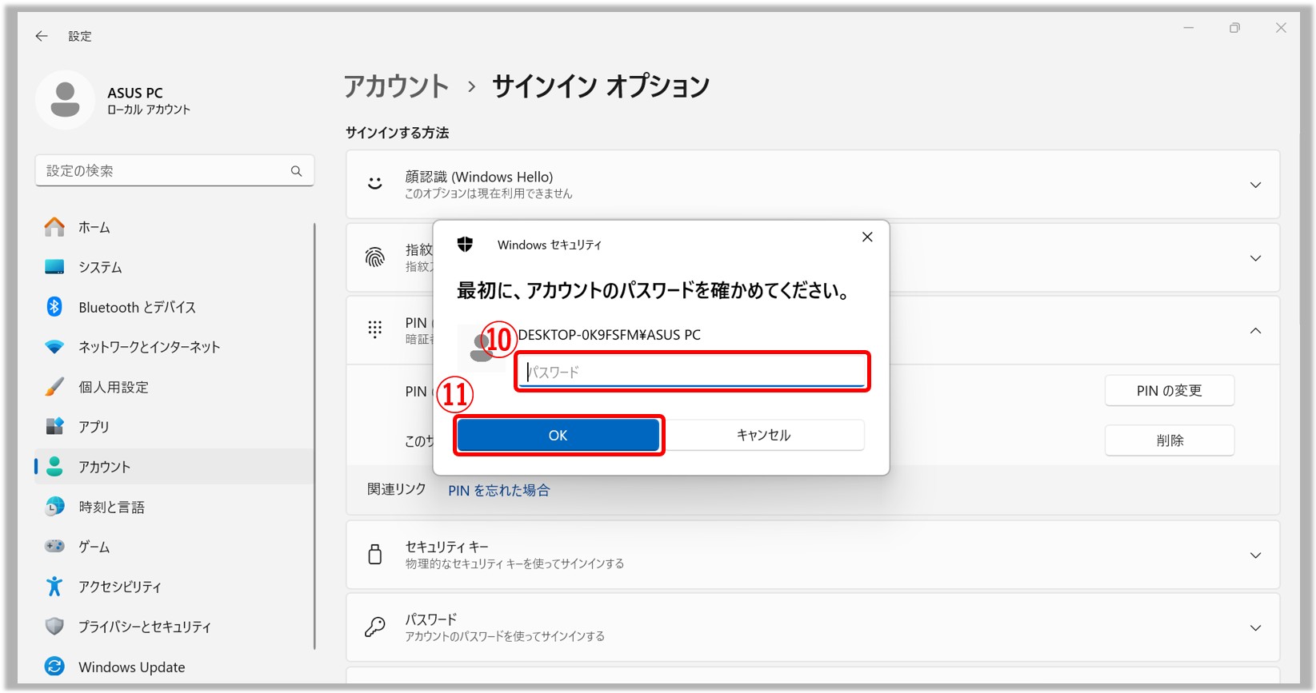The image size is (1316, 693).
Task: Click the sidebar vertical scrollbar
Action: tap(316, 436)
